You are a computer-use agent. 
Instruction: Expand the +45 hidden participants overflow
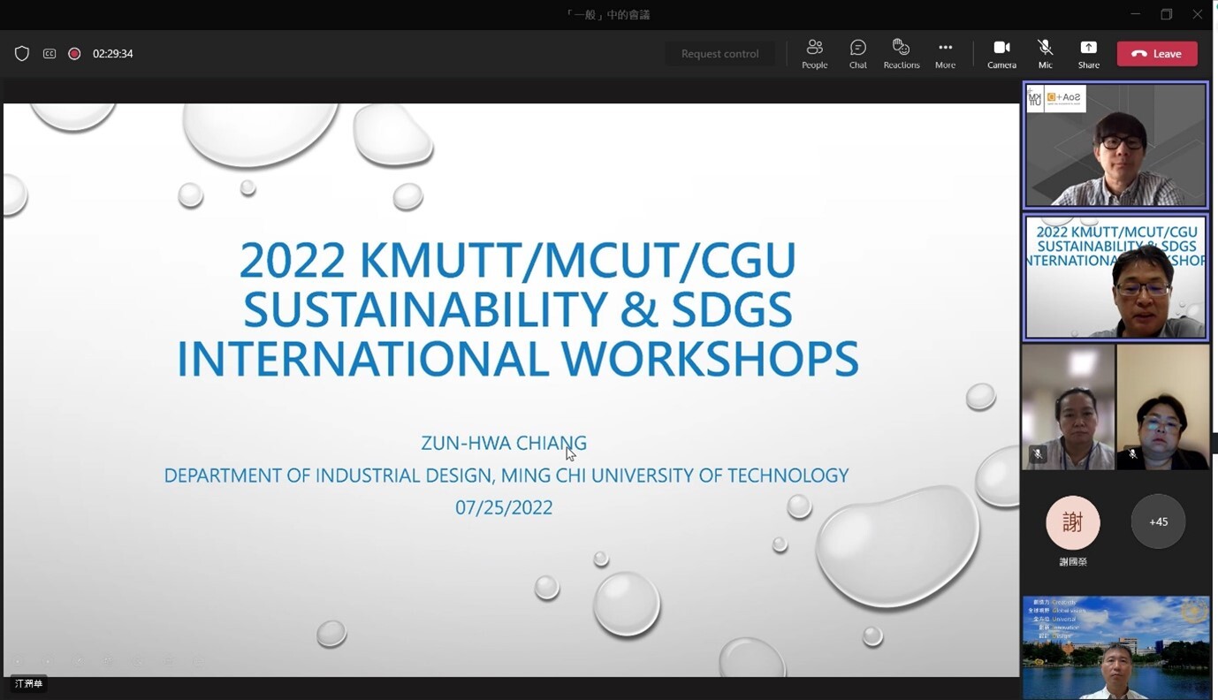(1158, 521)
